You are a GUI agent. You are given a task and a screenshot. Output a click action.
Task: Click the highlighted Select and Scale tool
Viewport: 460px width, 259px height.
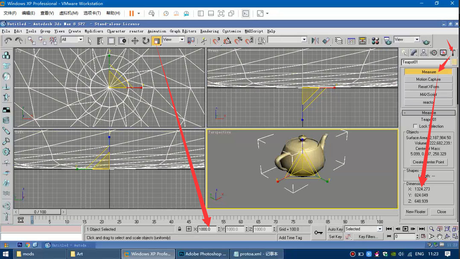coord(157,41)
